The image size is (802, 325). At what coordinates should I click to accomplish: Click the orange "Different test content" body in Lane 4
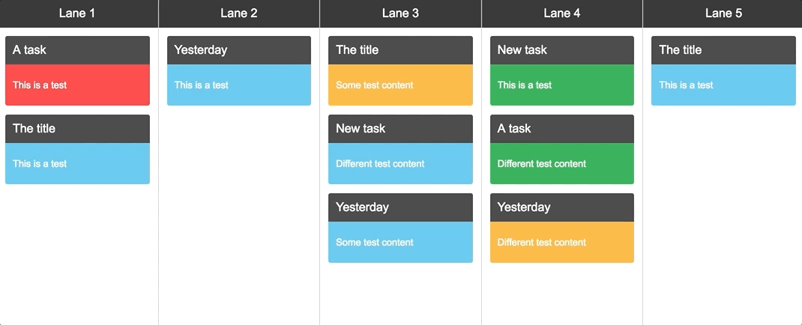click(x=562, y=243)
